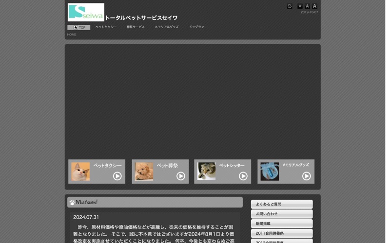Open the お問い合わせ sidebar button
Viewport: 390px width, 243px height.
coord(282,214)
